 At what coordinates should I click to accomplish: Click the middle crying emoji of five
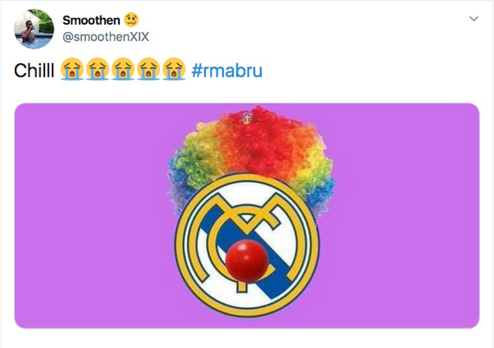click(123, 69)
